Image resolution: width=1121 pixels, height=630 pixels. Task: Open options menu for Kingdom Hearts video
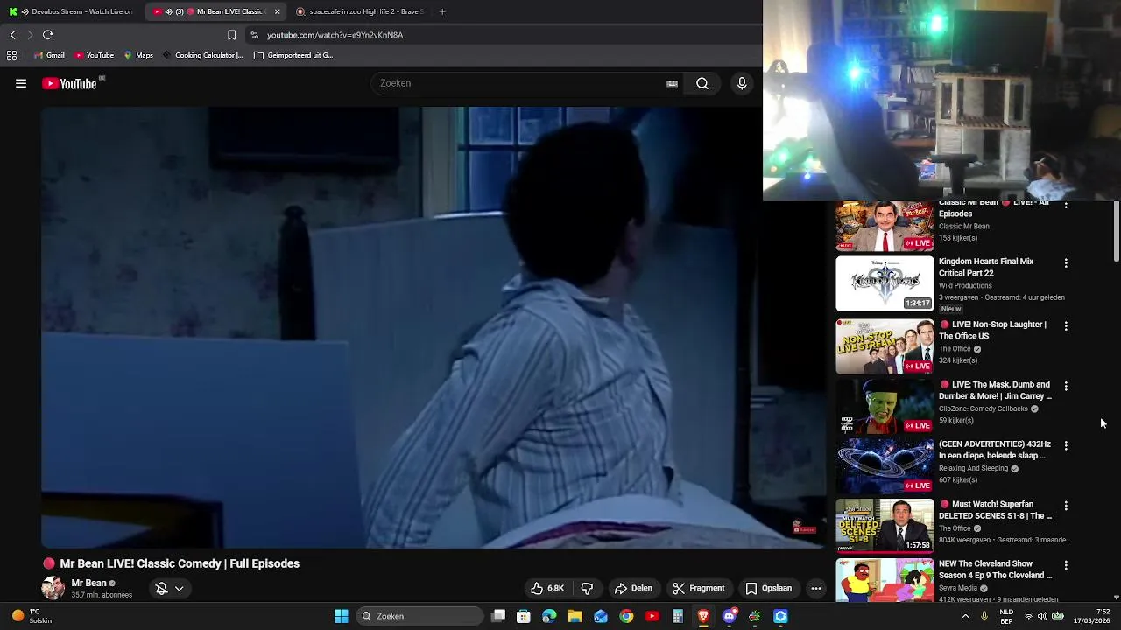coord(1066,262)
